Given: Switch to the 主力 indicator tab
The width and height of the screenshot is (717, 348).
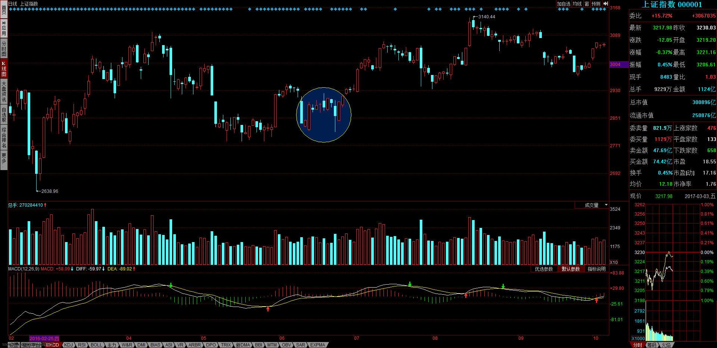Looking at the screenshot, I should point(112,345).
